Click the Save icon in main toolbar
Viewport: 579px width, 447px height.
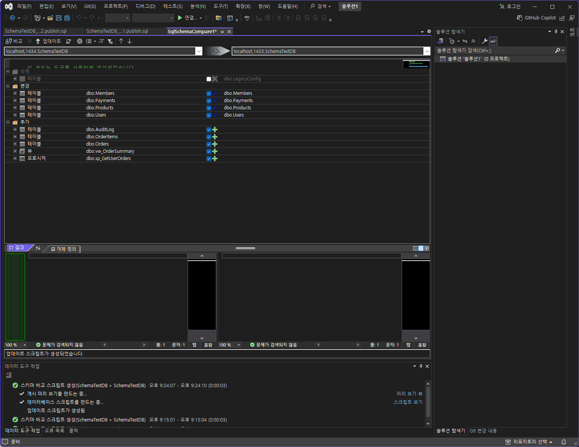tap(59, 18)
